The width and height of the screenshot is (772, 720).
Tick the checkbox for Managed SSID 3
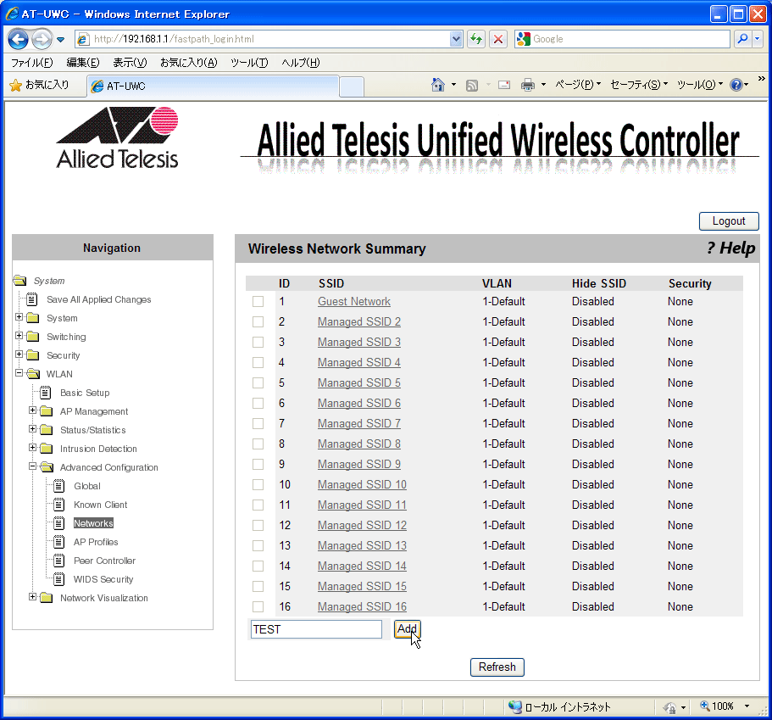[258, 342]
